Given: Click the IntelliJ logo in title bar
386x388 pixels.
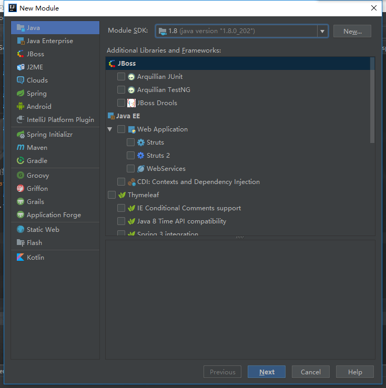Looking at the screenshot, I should (x=13, y=8).
